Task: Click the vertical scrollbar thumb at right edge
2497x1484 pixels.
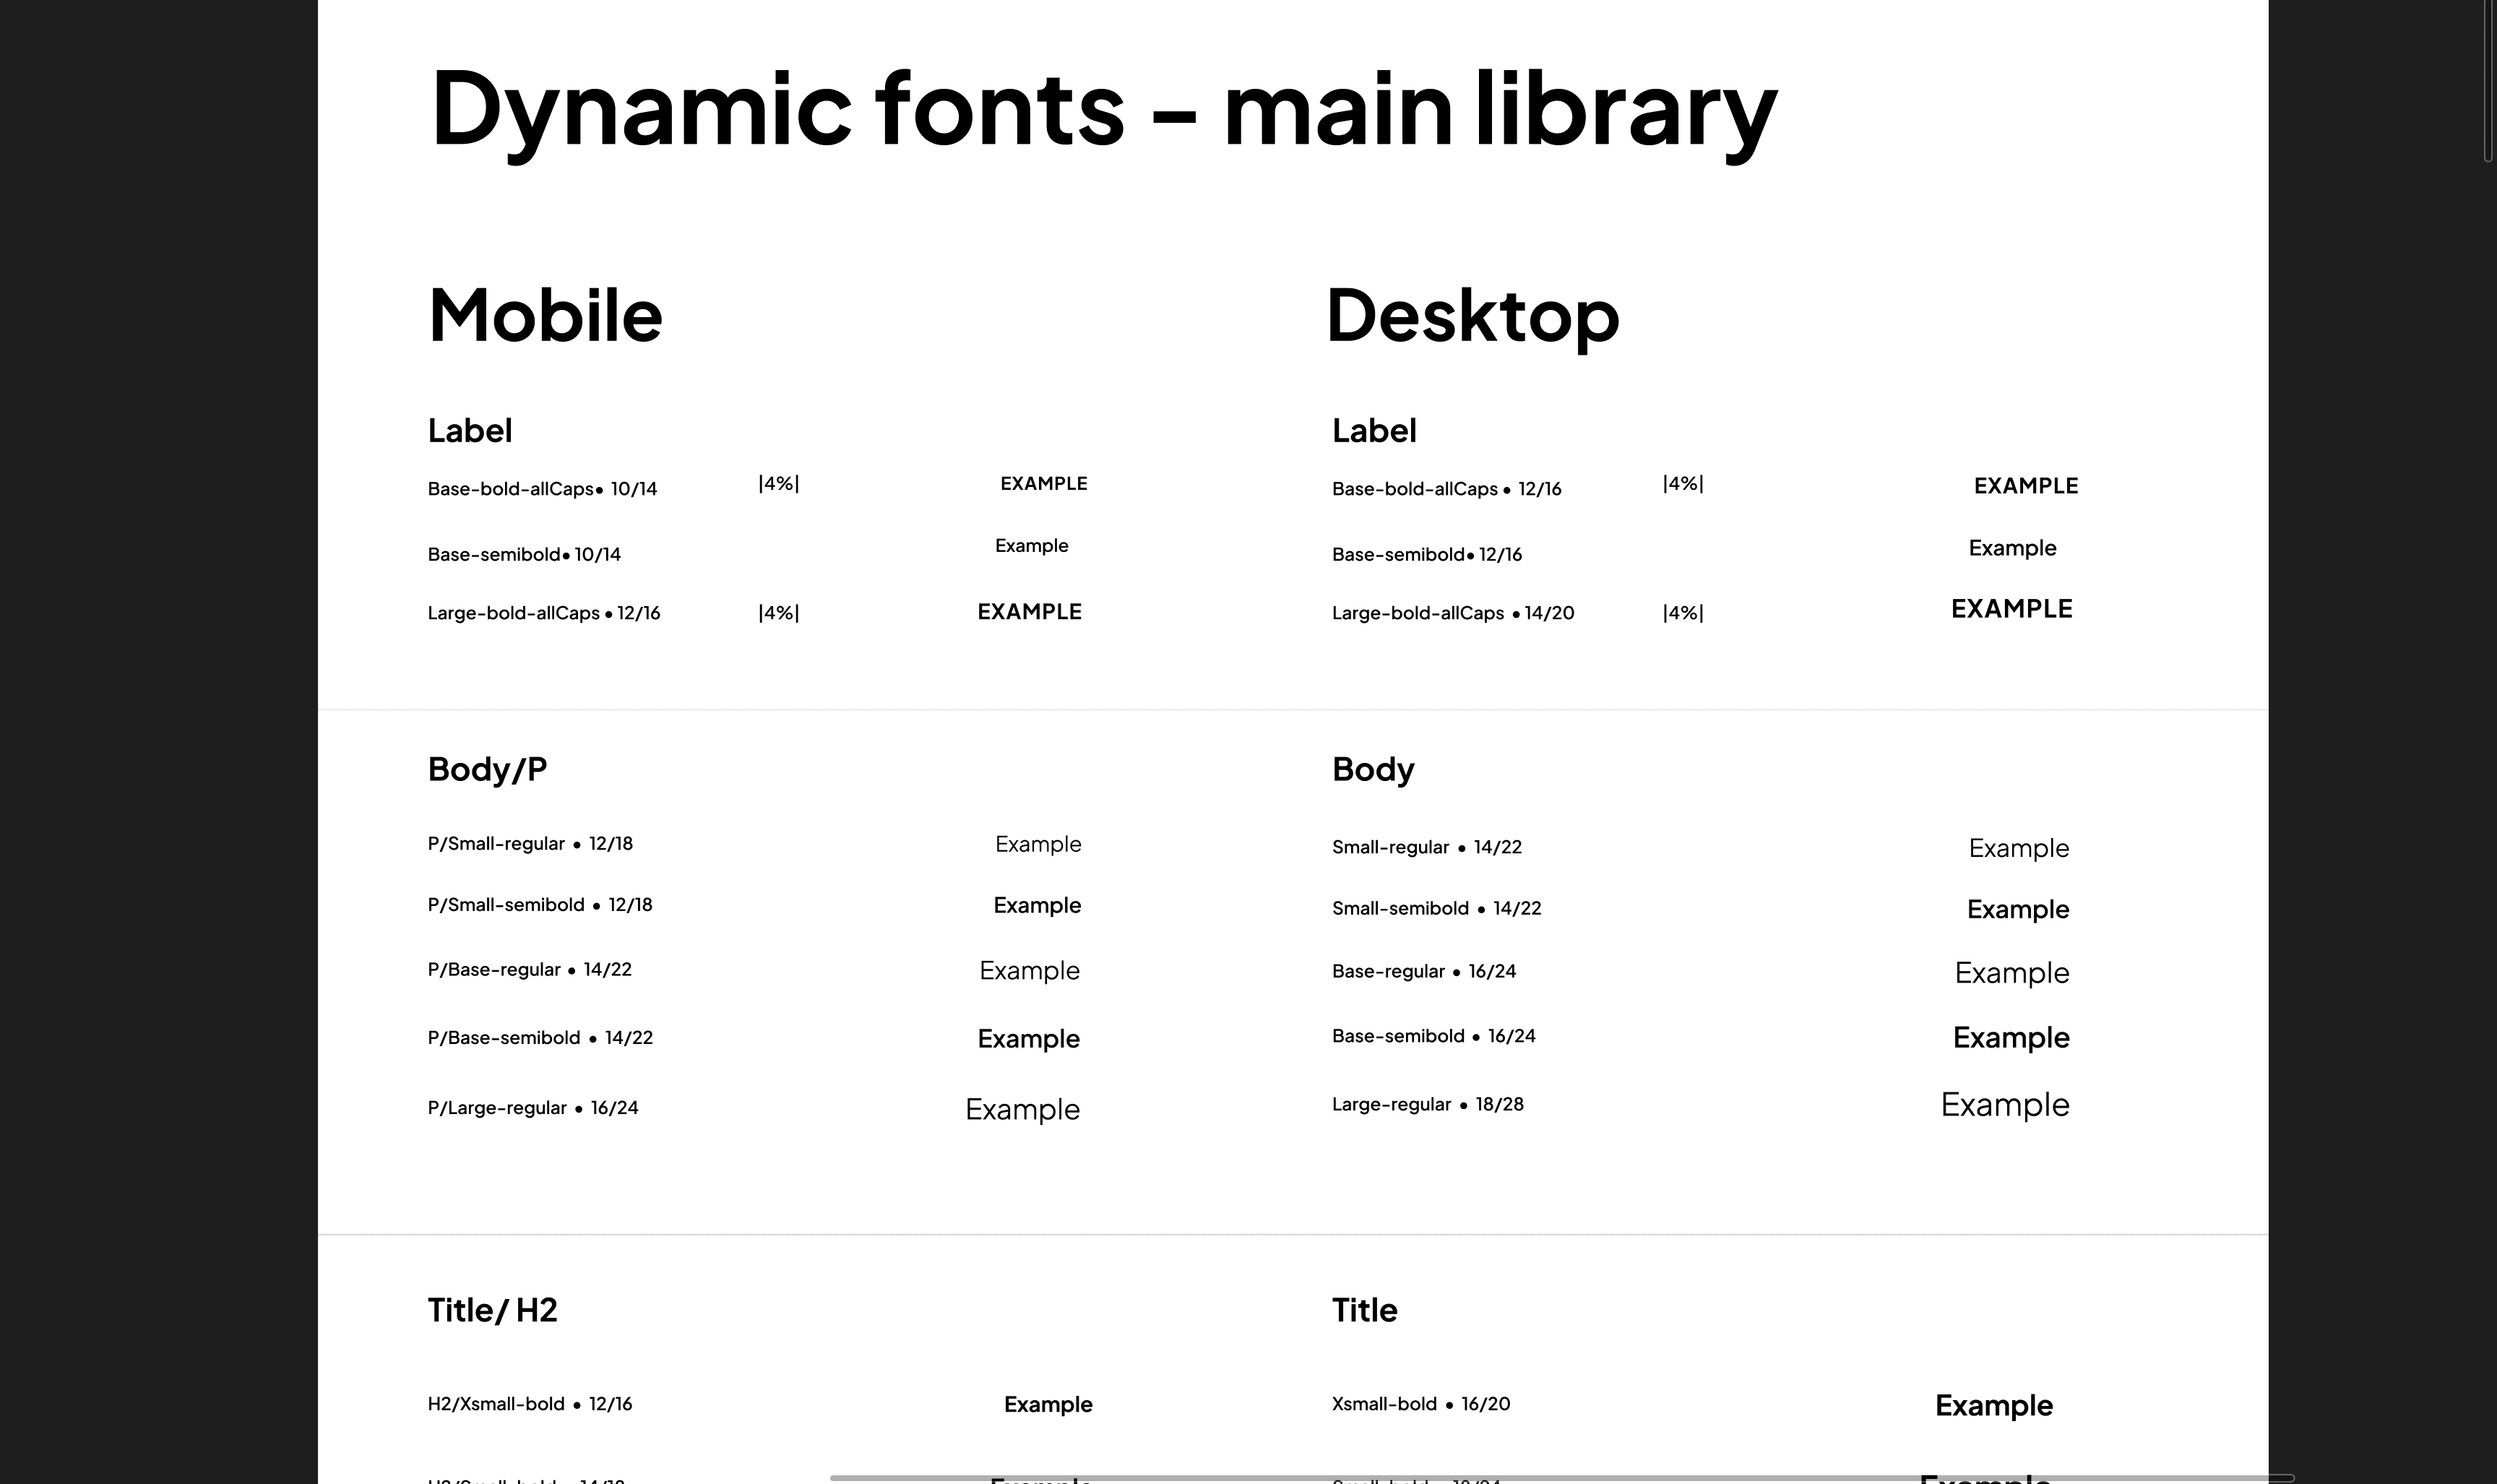Action: [x=2488, y=80]
